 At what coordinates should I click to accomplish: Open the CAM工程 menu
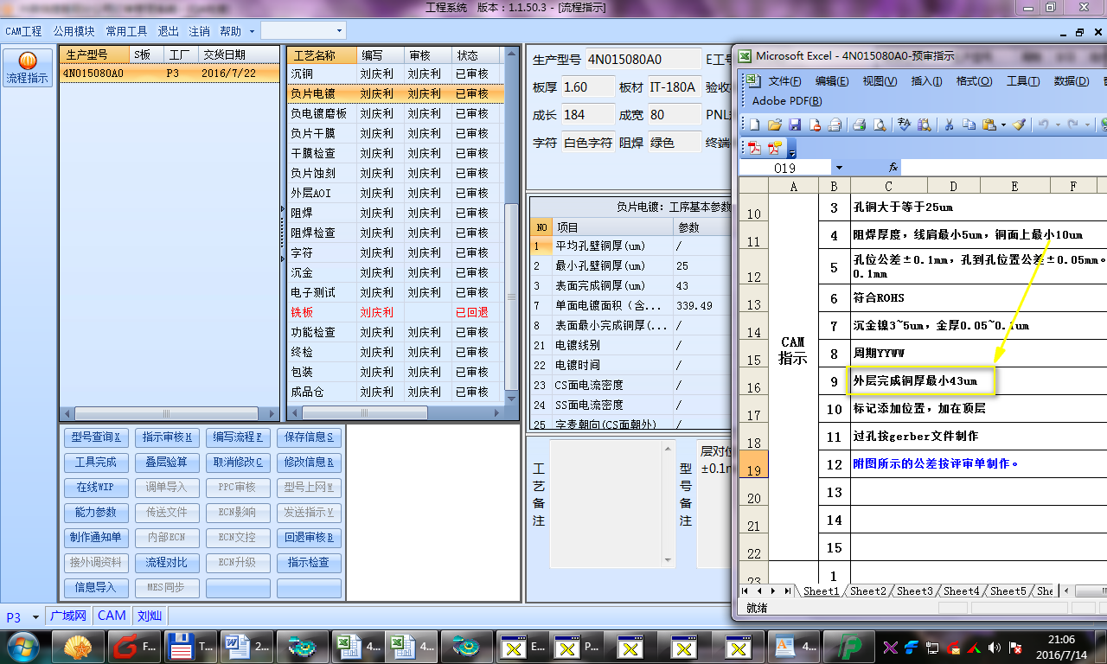[x=23, y=31]
